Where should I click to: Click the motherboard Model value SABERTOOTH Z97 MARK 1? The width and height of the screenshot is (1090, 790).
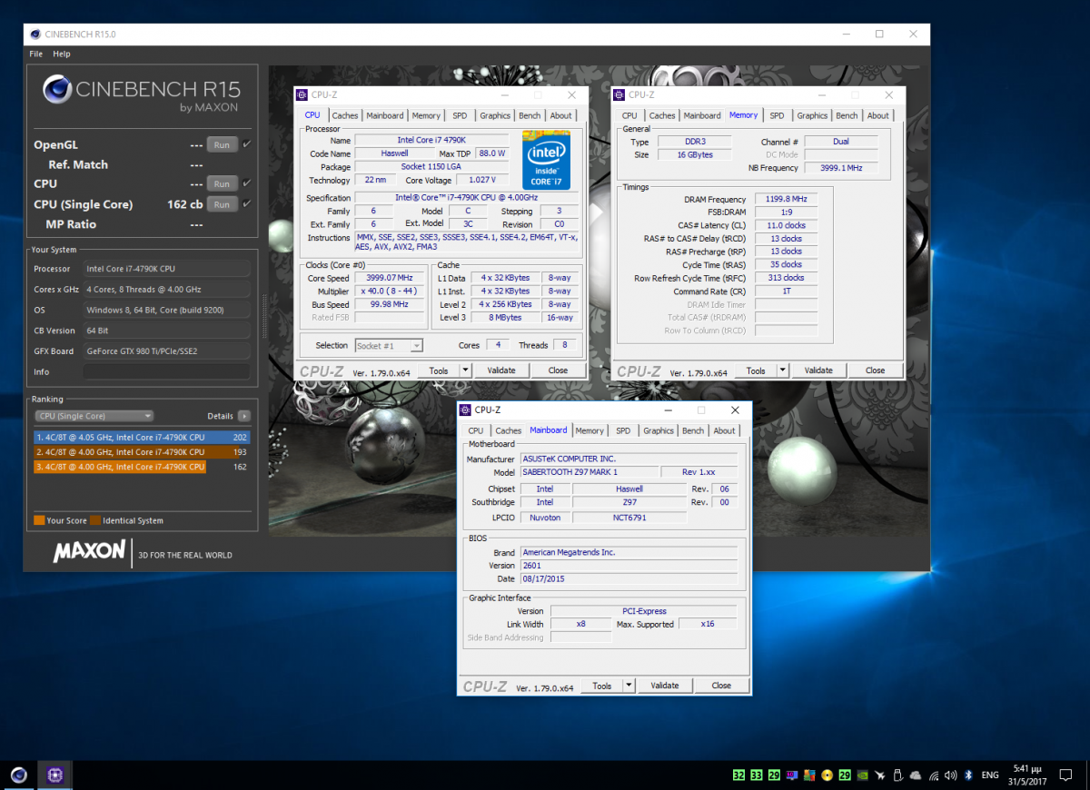tap(590, 472)
